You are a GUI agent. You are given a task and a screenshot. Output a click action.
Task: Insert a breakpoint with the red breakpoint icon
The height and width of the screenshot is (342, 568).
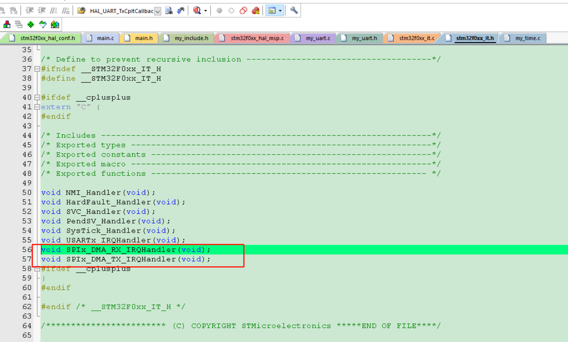coord(219,10)
